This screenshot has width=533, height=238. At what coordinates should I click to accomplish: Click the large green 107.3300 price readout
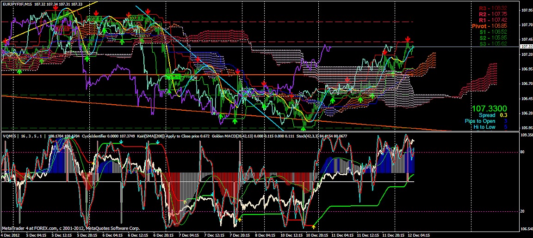(x=489, y=108)
